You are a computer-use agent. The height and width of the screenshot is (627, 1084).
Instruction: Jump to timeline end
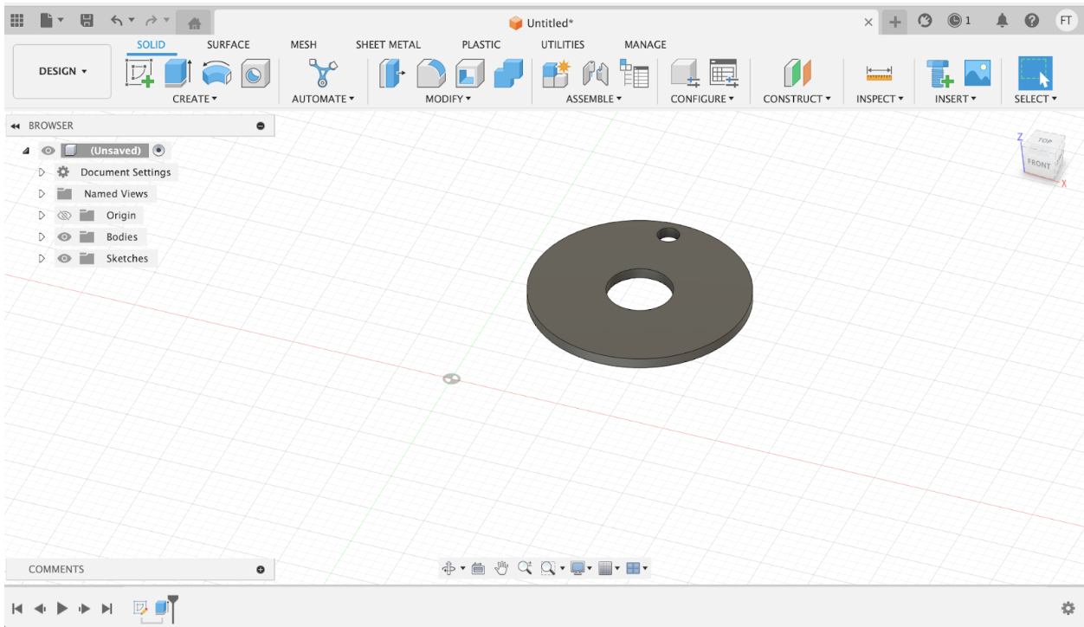click(107, 608)
